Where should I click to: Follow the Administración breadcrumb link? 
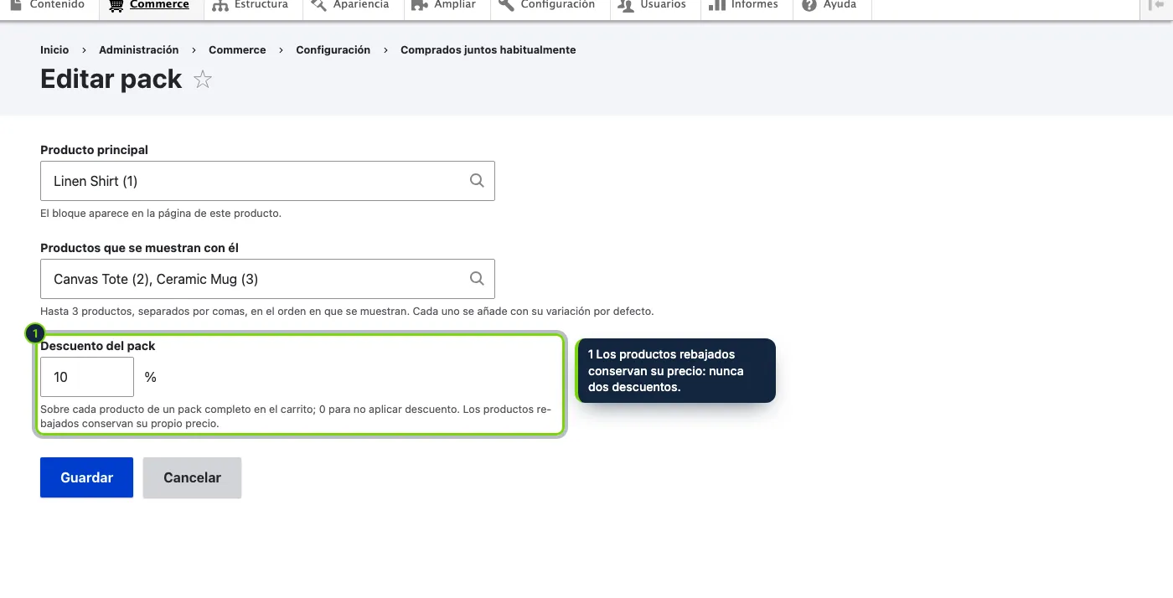139,50
